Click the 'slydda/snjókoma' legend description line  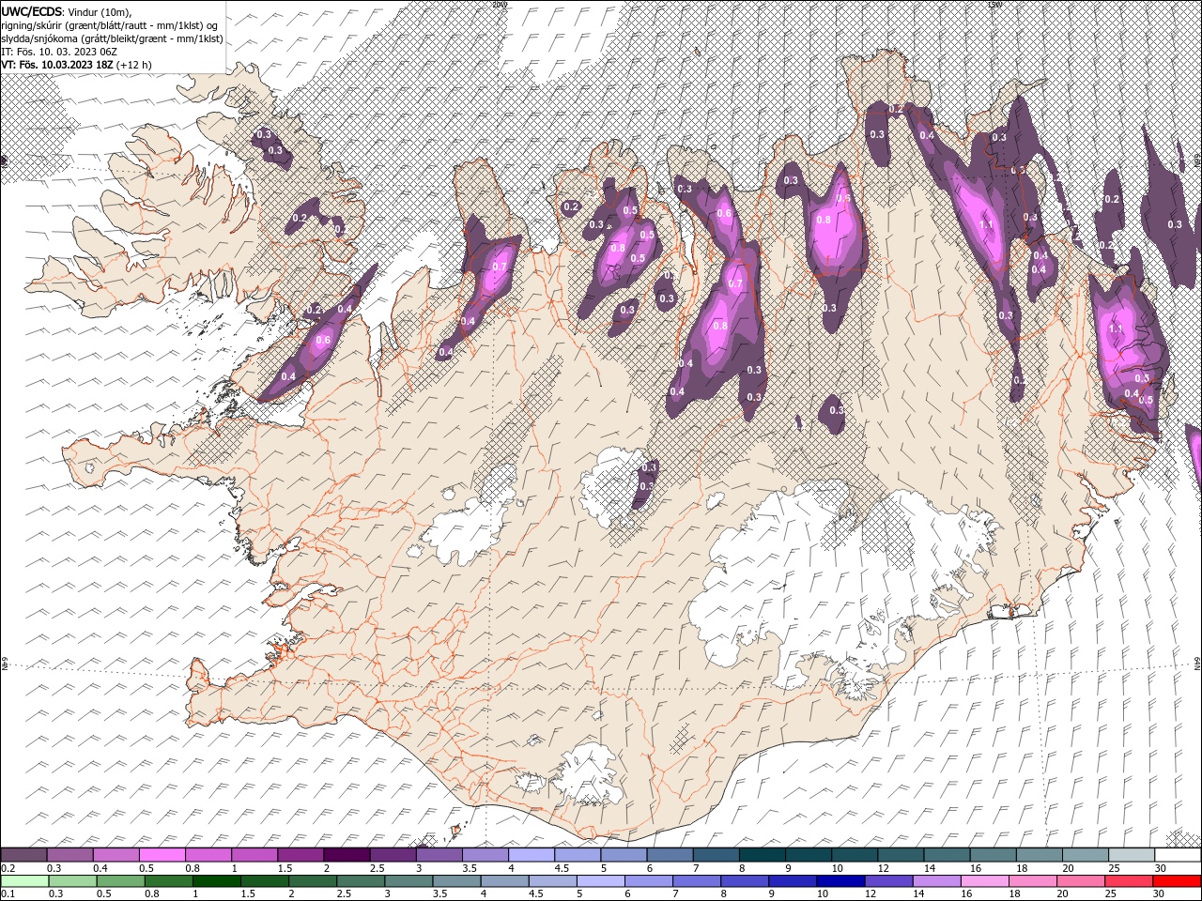(112, 38)
